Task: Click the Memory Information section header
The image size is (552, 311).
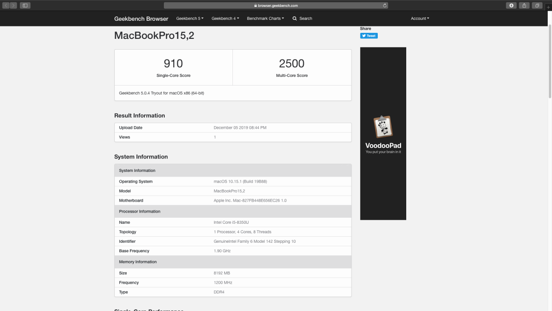Action: (x=233, y=262)
